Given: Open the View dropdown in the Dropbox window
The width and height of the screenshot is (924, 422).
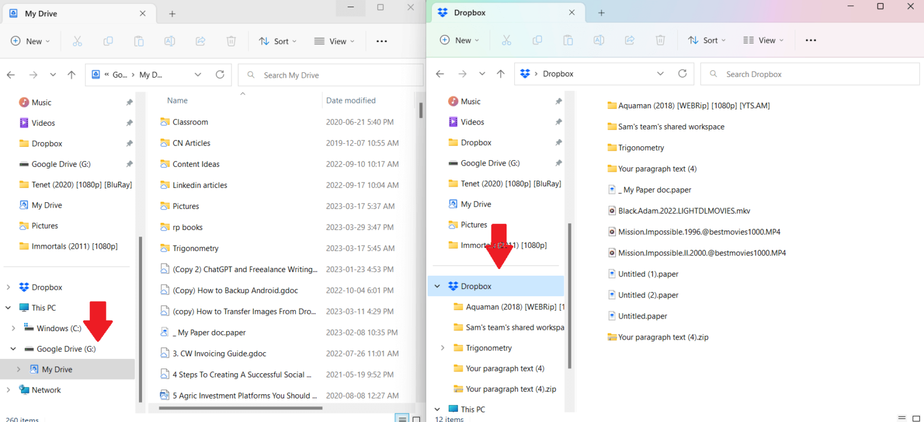Looking at the screenshot, I should (763, 40).
